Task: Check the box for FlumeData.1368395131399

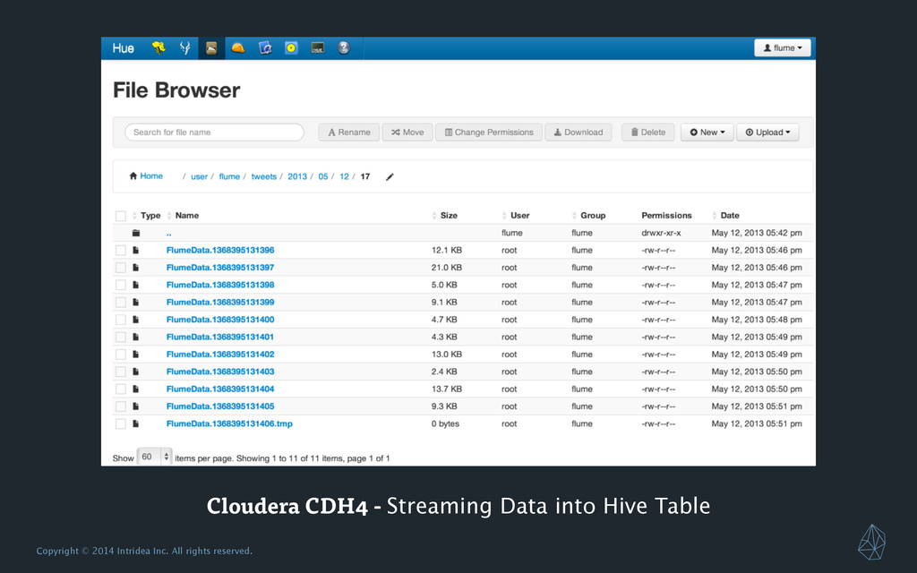Action: (121, 303)
